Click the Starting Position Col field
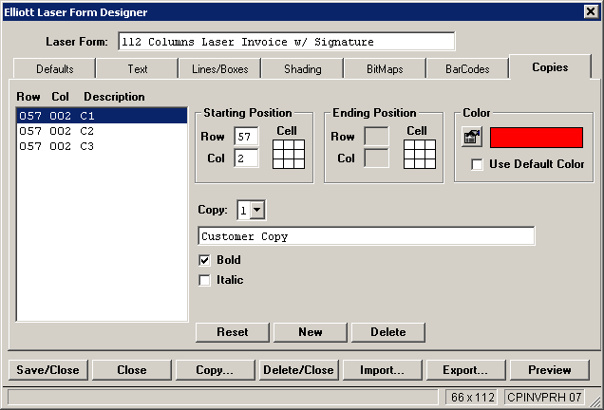The height and width of the screenshot is (410, 604). coord(246,158)
